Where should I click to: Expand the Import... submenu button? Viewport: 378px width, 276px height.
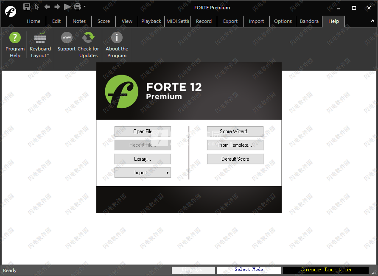coord(143,173)
